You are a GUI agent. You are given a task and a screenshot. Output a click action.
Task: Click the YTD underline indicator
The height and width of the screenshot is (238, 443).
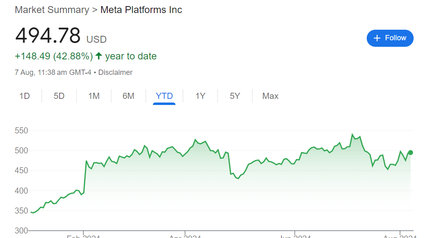164,104
